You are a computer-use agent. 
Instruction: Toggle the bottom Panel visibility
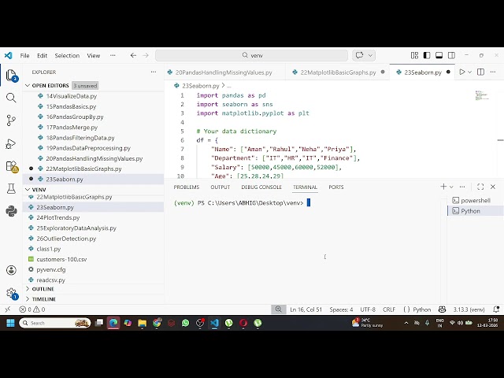tap(439, 55)
